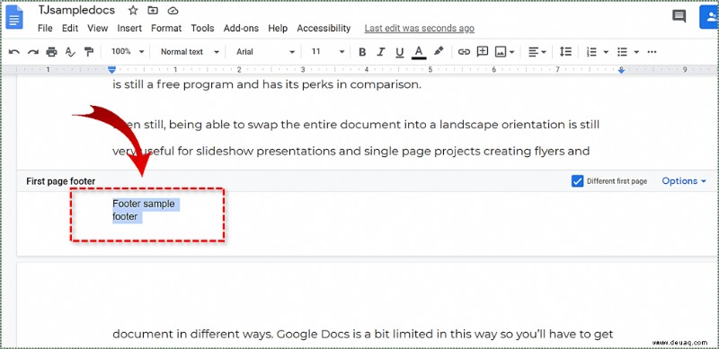The height and width of the screenshot is (349, 719).
Task: Toggle italic formatting
Action: coord(380,52)
